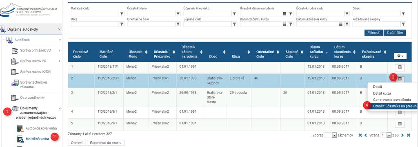Sort table by Účastník Priezvisko column

174,52
